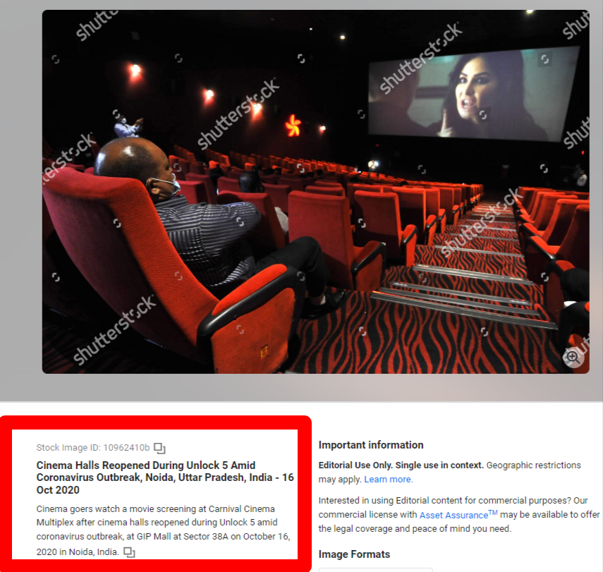The image size is (603, 572).
Task: Click the bold 'Editorial Use Only' text
Action: point(365,465)
